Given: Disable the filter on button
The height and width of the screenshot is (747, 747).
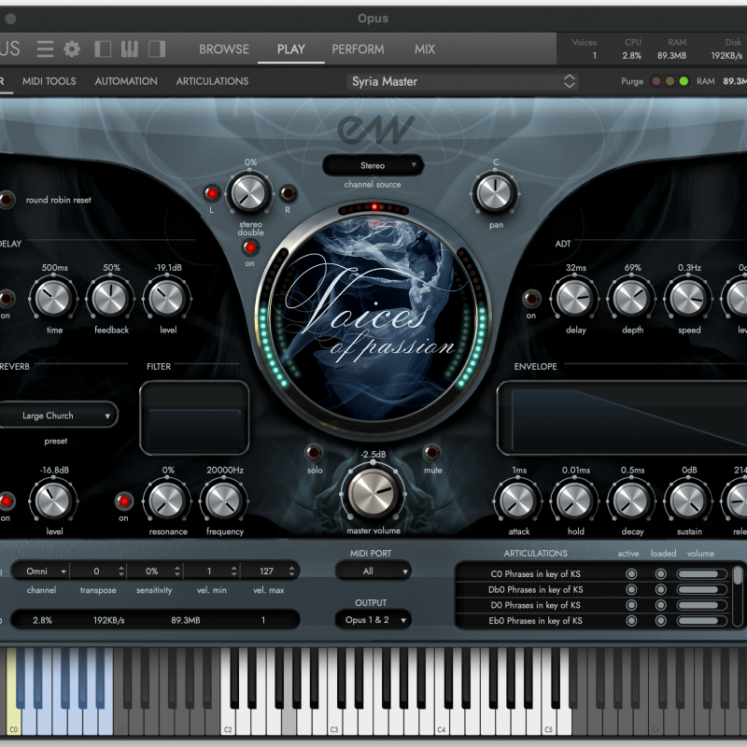Looking at the screenshot, I should tap(124, 501).
